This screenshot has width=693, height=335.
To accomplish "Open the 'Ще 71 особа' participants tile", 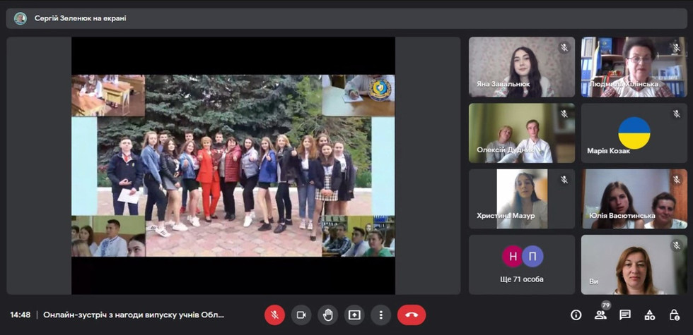I will pyautogui.click(x=522, y=264).
